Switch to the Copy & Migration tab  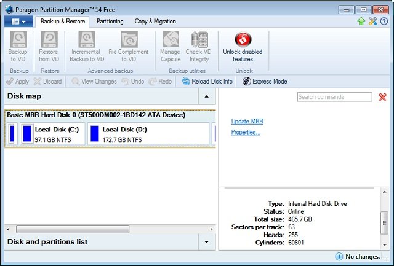click(155, 22)
